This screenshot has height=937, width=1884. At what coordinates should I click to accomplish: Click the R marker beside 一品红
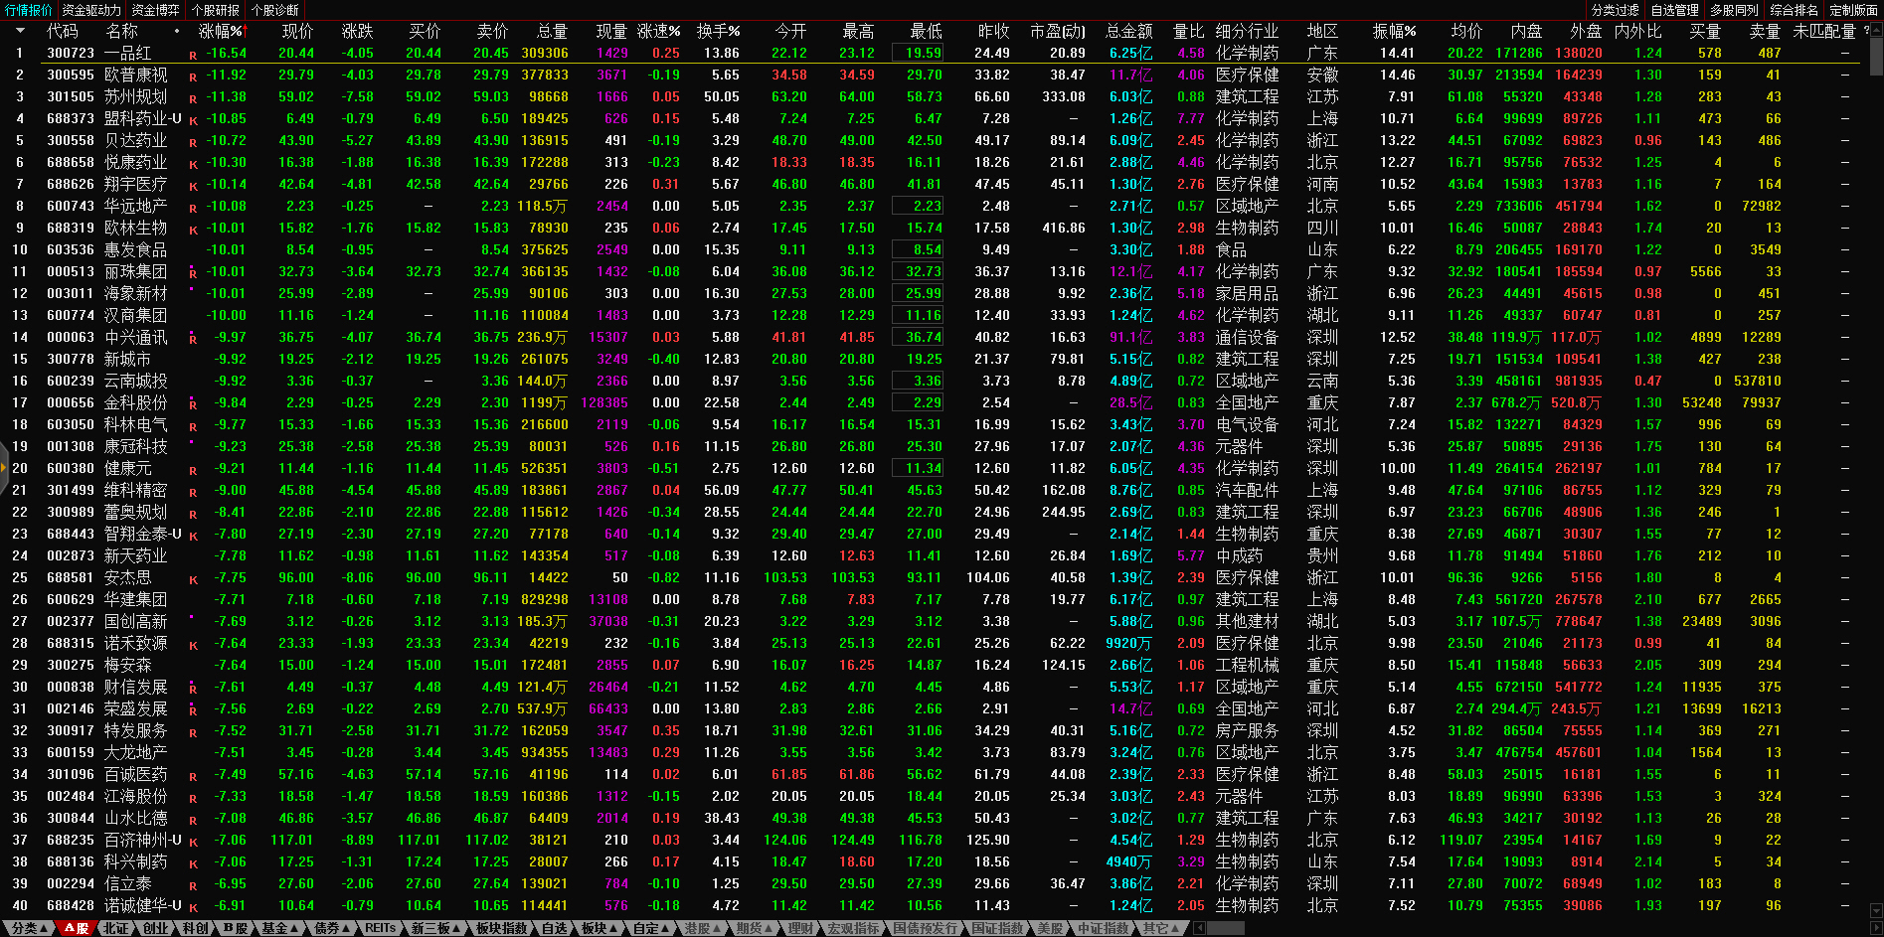pos(193,55)
